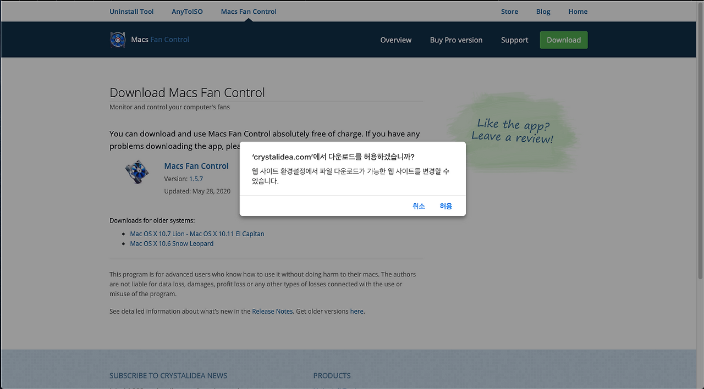Open the Support menu item
Image resolution: width=704 pixels, height=389 pixels.
514,40
